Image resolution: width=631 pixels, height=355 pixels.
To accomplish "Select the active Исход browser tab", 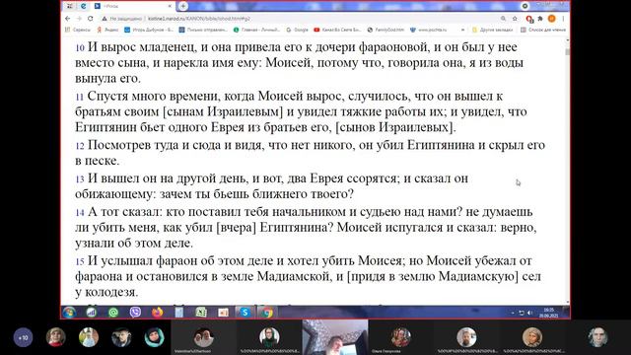I will [133, 6].
